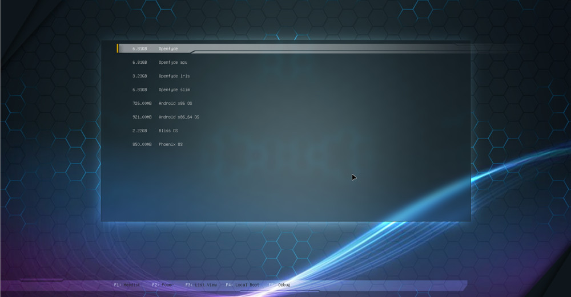Image resolution: width=571 pixels, height=297 pixels.
Task: Click the F1 Memdisk option
Action: (127, 285)
